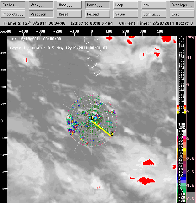This screenshot has height=203, width=196.
Task: Click the 'IR: 12/19/2011 00:00:00' label
Action: click(x=35, y=39)
